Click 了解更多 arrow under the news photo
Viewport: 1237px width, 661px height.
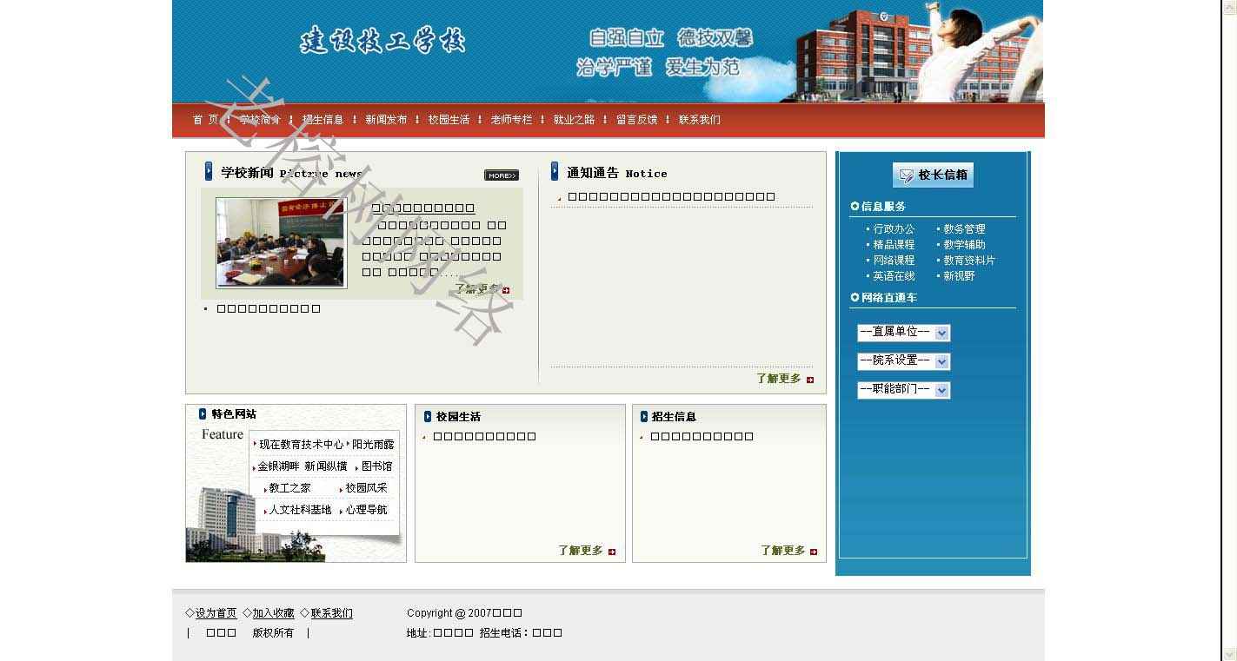coord(506,290)
